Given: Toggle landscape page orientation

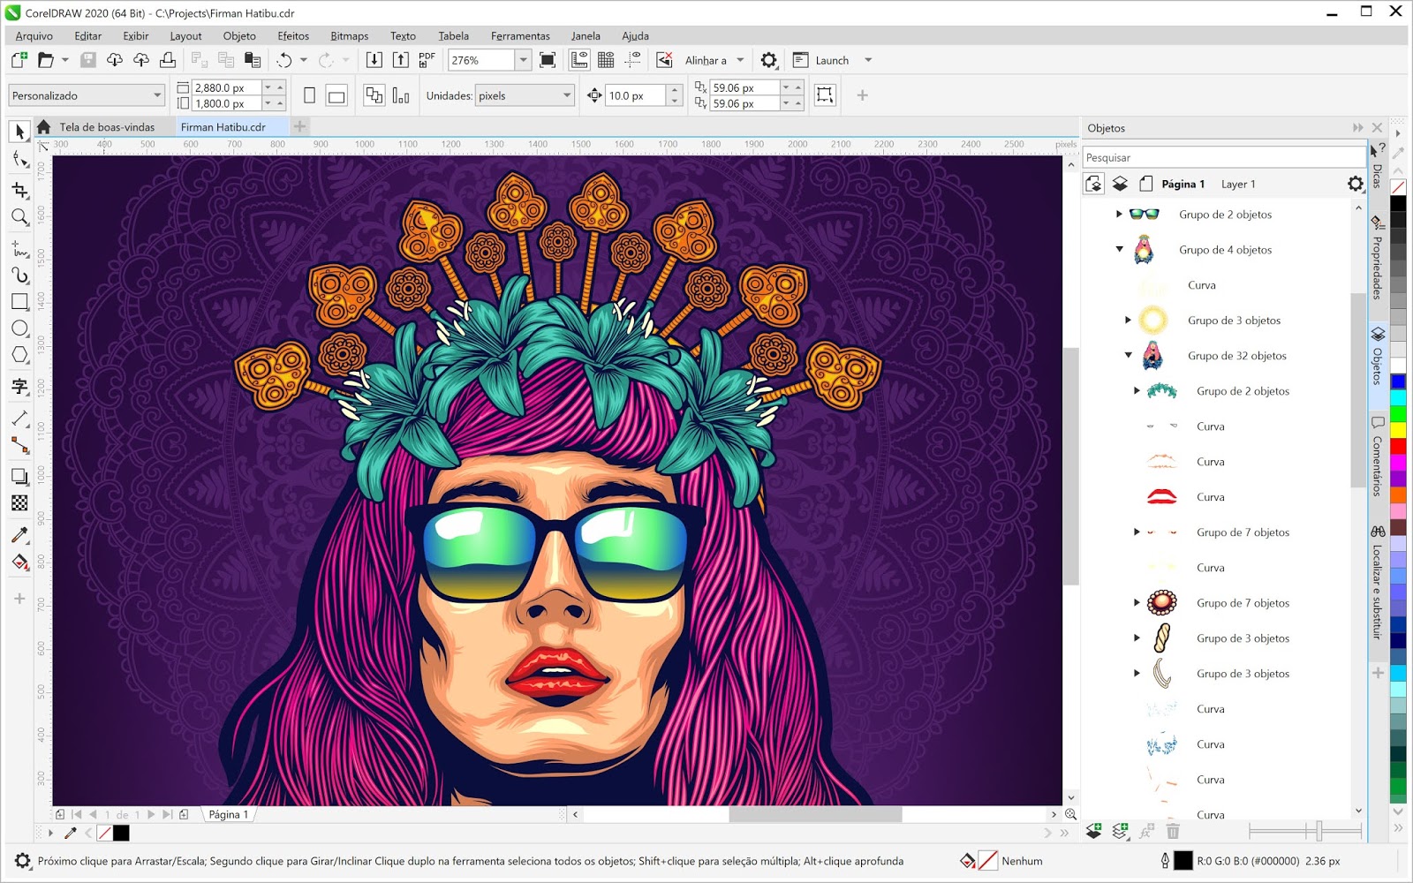Looking at the screenshot, I should point(336,94).
